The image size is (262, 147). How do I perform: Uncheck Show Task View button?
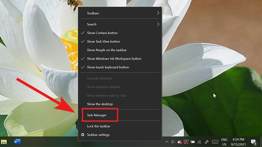pos(120,41)
